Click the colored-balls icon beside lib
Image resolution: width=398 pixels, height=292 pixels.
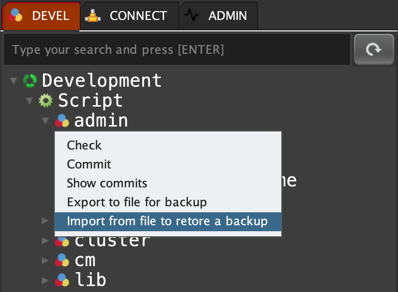(x=62, y=280)
